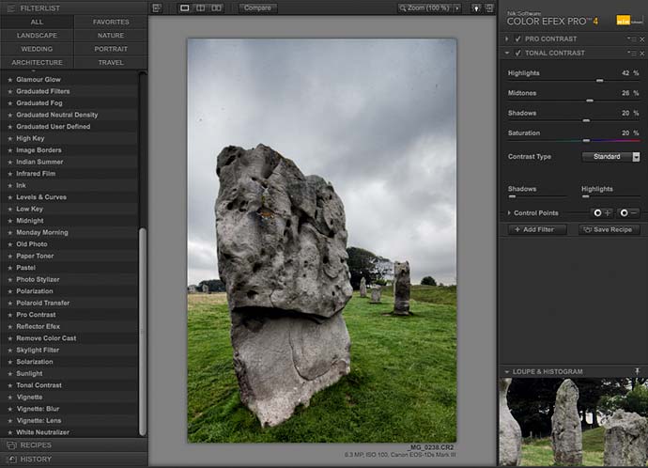Click the main standing stone preview image

pos(322,241)
